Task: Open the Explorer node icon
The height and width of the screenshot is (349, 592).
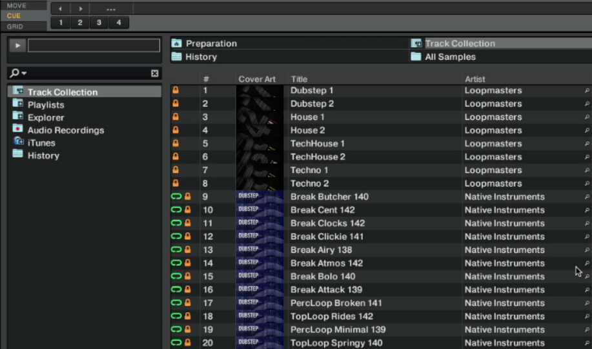Action: tap(18, 117)
